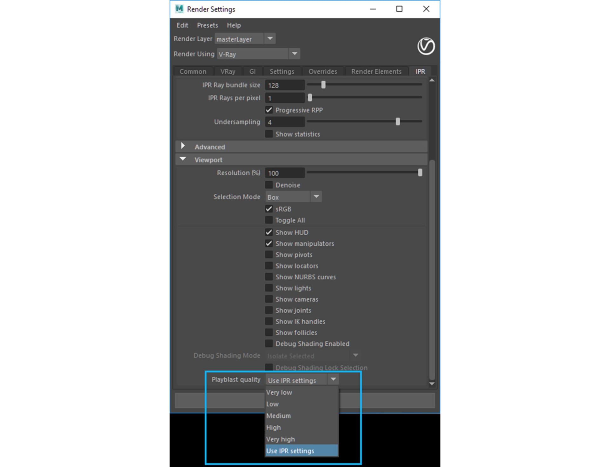The image size is (610, 467).
Task: Open the Render Using dropdown
Action: [x=259, y=54]
